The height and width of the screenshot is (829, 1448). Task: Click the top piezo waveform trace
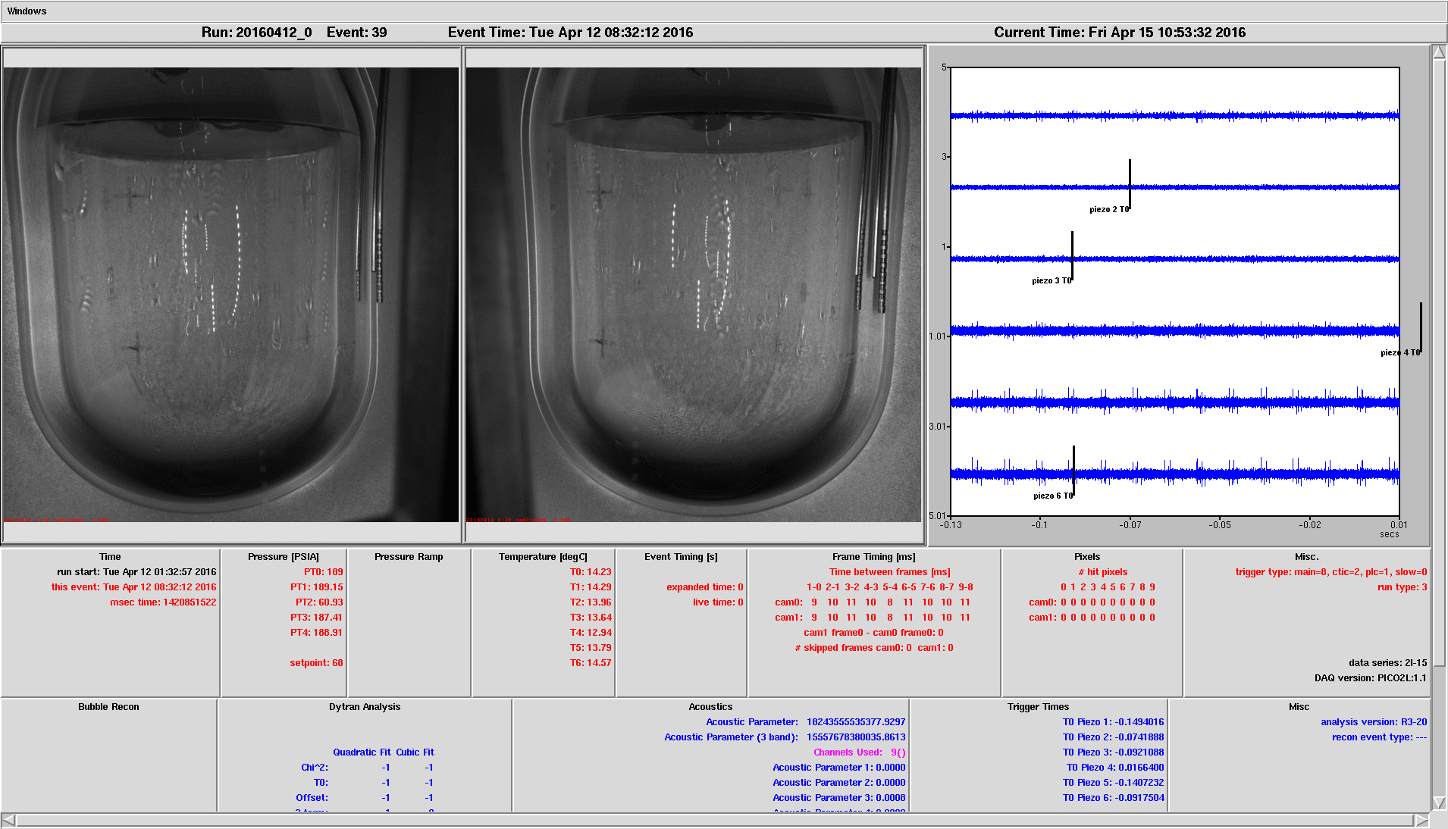coord(1175,116)
